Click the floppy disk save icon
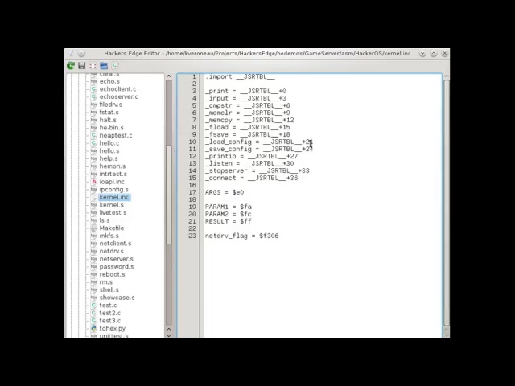Image resolution: width=515 pixels, height=386 pixels. 82,66
